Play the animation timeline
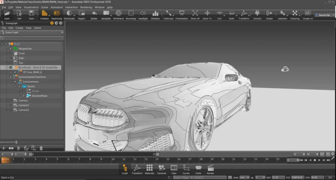Viewport: 336px width, 180px height. point(319,160)
